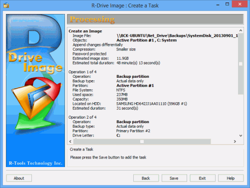
Task: Click the "Operation 1 of 4" heading
Action: pos(82,72)
